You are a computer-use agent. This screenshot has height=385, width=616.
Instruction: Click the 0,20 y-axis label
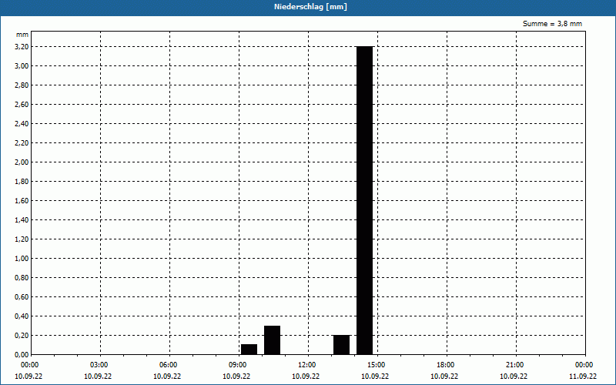pyautogui.click(x=22, y=336)
